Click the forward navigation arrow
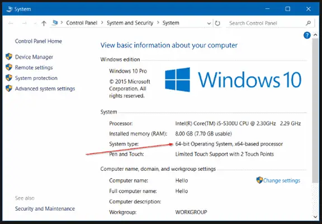Image resolution: width=322 pixels, height=224 pixels. (x=25, y=24)
